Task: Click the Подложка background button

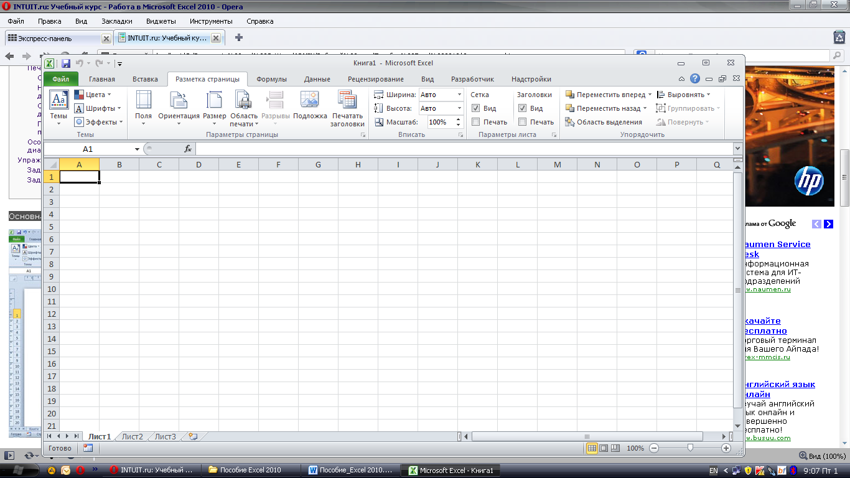Action: [310, 106]
